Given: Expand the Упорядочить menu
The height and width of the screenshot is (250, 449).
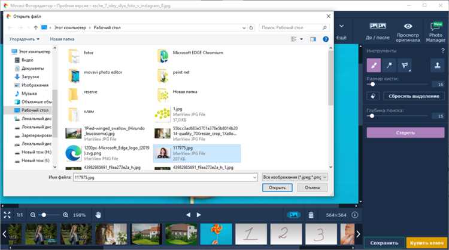Looking at the screenshot, I should (25, 39).
